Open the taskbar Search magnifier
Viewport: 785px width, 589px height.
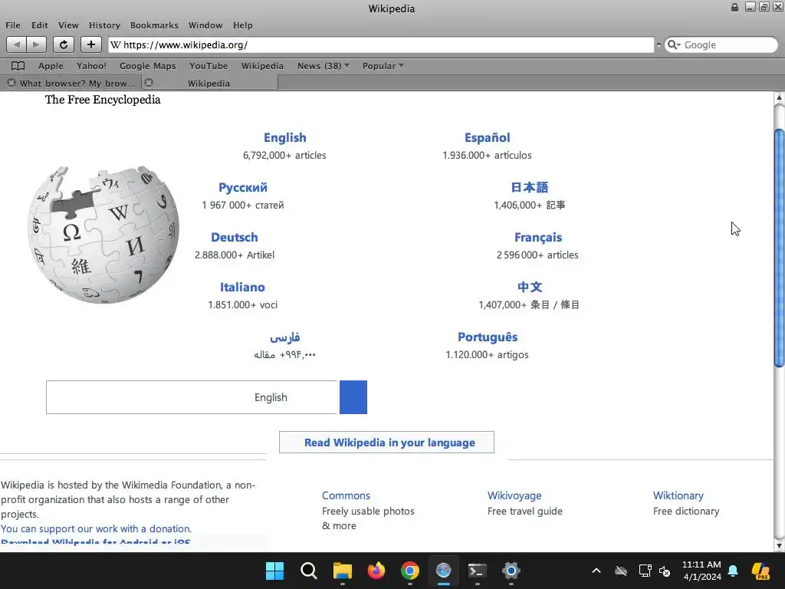pyautogui.click(x=308, y=571)
